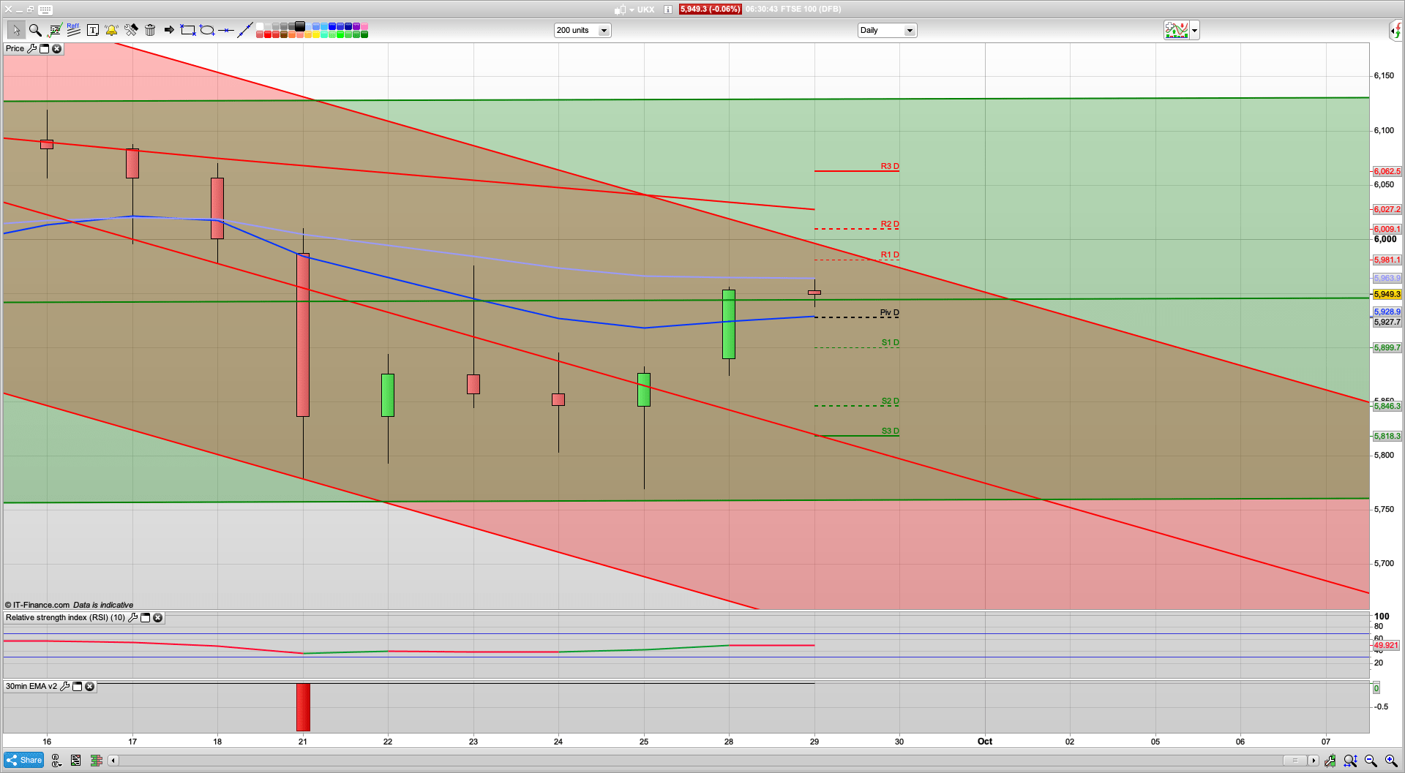
Task: Select the magnifier zoom tool
Action: (x=34, y=30)
